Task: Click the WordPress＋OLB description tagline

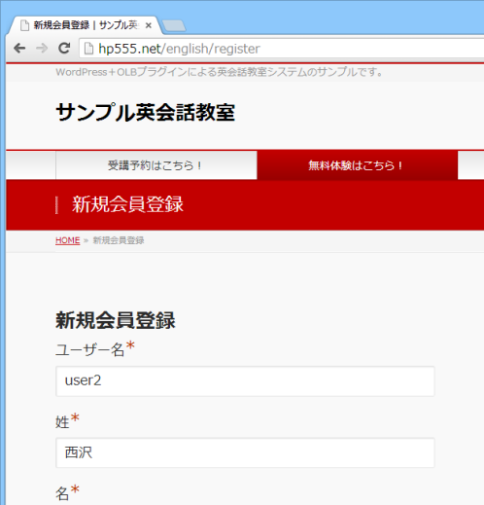Action: [x=219, y=72]
